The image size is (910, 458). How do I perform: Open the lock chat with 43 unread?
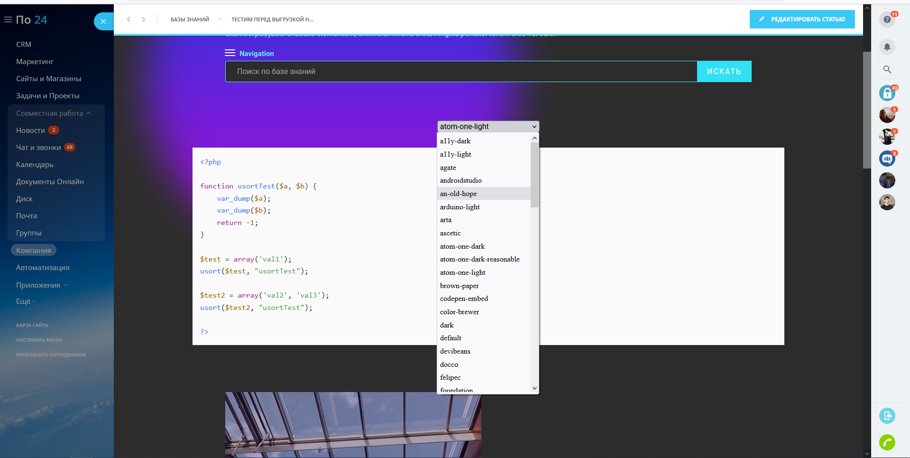887,93
